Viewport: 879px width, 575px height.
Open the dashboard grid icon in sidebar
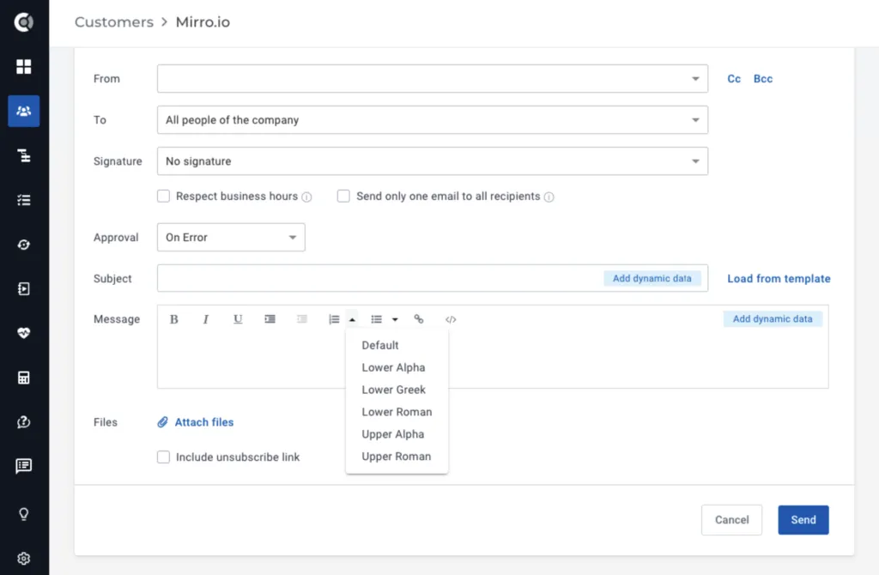[x=23, y=67]
